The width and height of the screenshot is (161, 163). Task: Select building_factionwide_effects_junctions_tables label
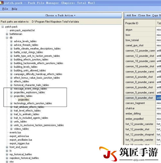click(38, 63)
